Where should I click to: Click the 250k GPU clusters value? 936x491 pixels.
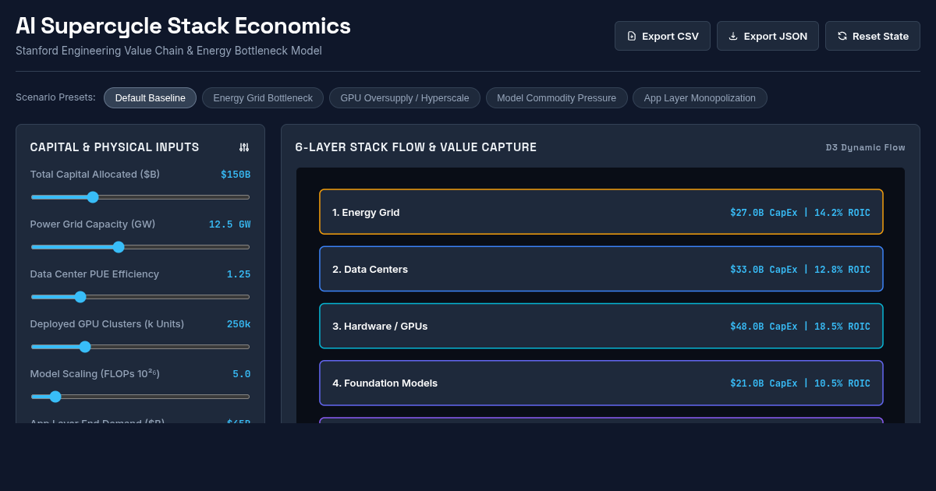click(x=239, y=324)
